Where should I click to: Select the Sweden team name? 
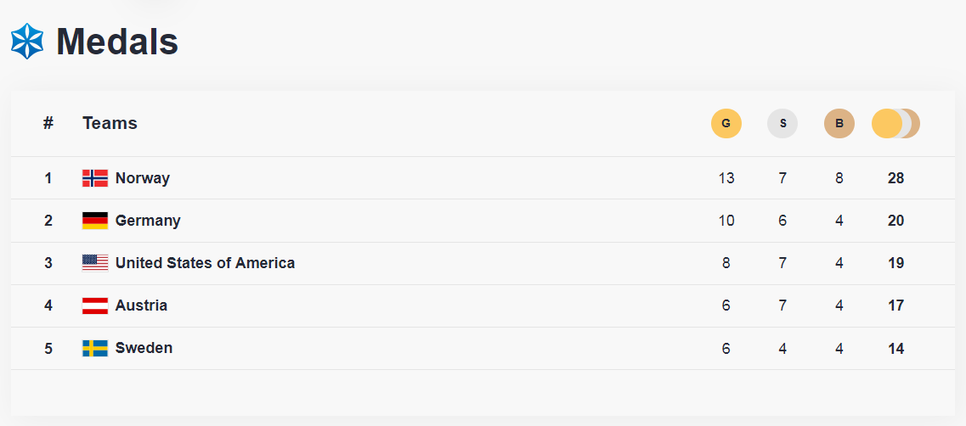(144, 348)
